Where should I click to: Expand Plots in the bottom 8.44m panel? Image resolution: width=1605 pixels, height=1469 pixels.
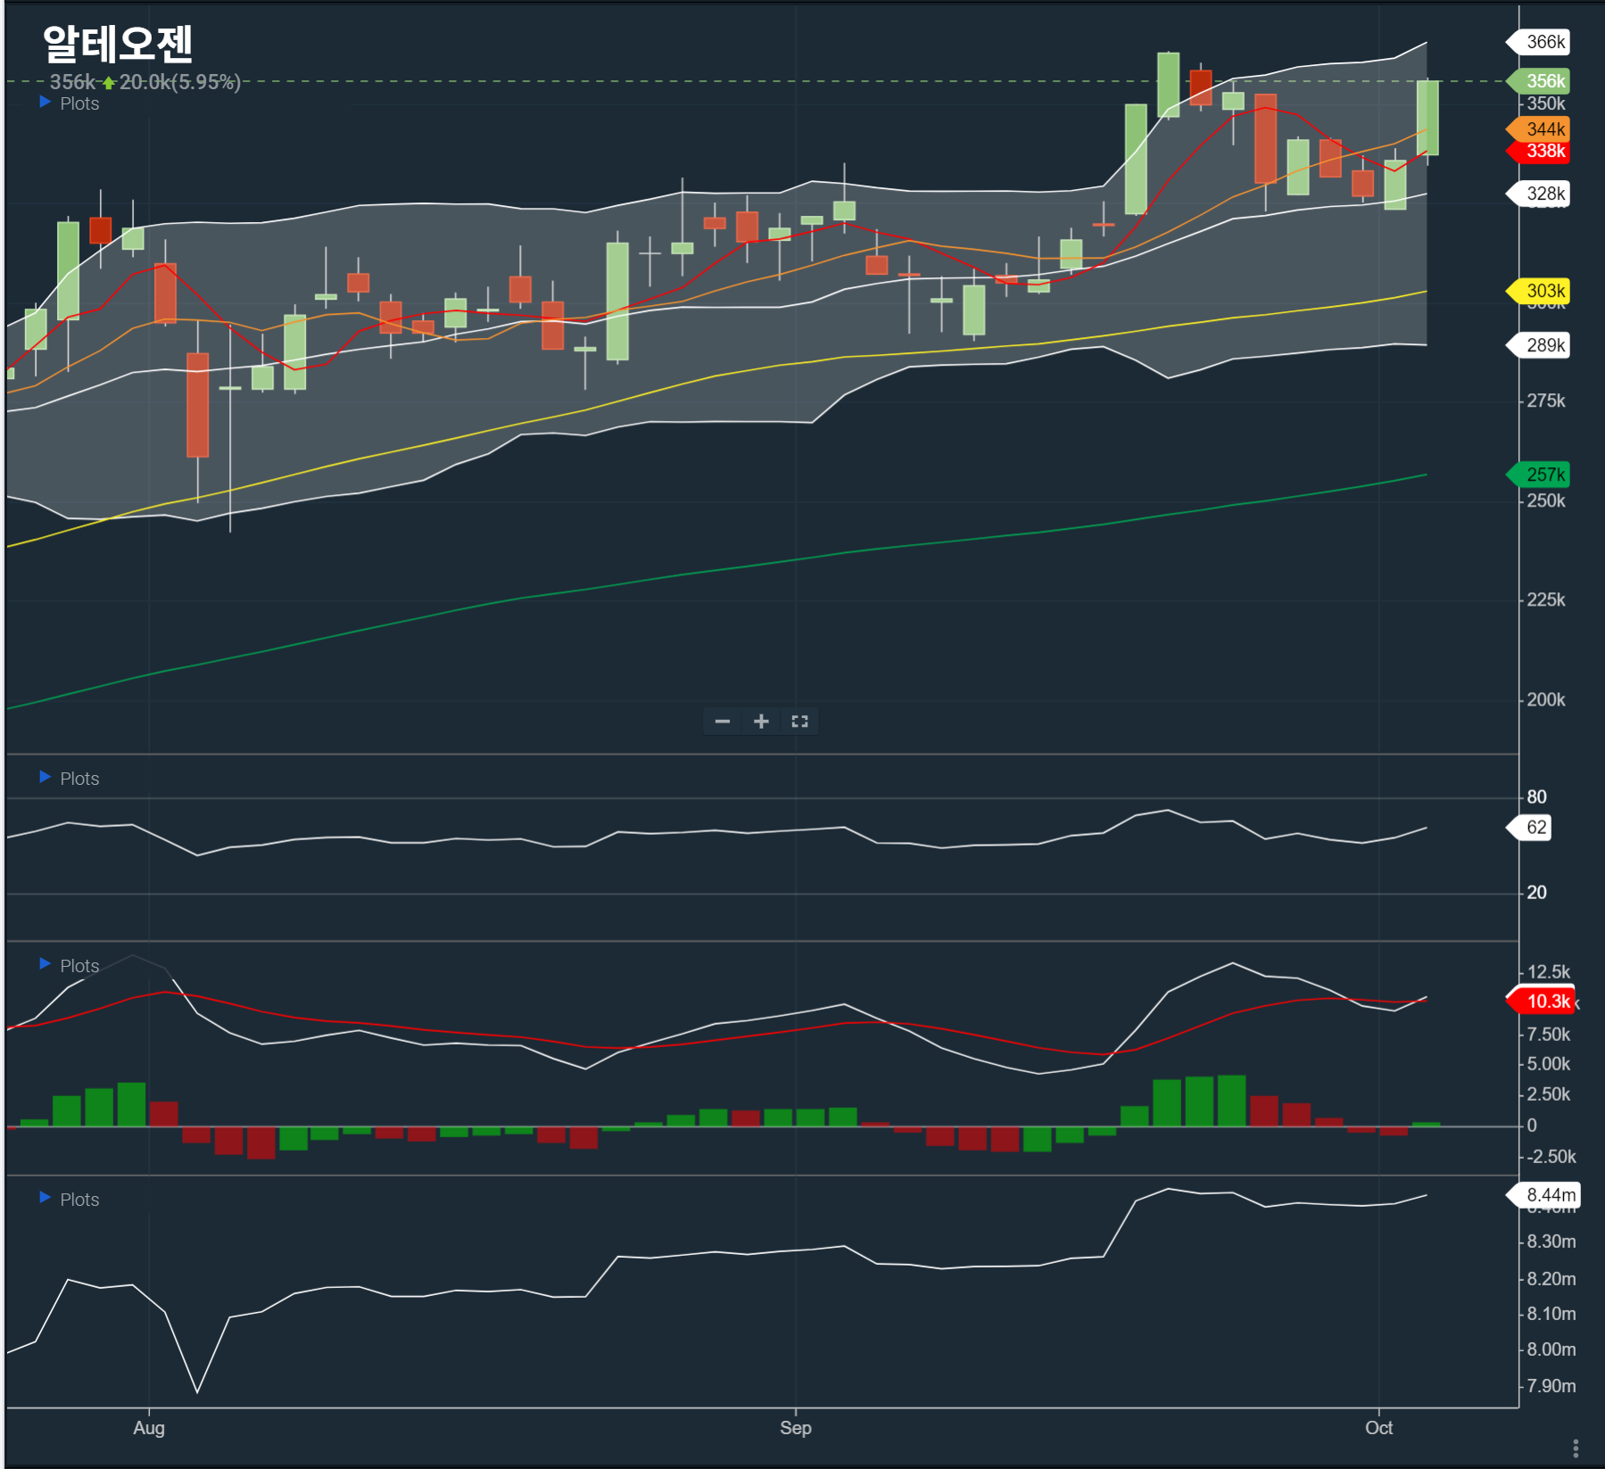tap(70, 1200)
